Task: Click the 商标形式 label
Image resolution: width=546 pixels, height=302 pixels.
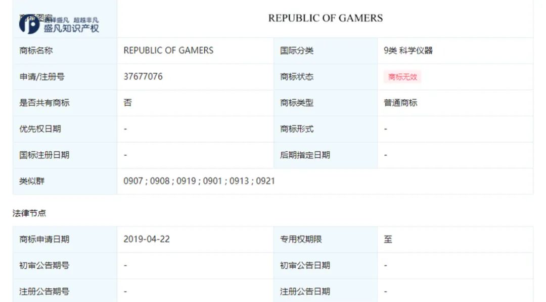Action: [x=297, y=129]
